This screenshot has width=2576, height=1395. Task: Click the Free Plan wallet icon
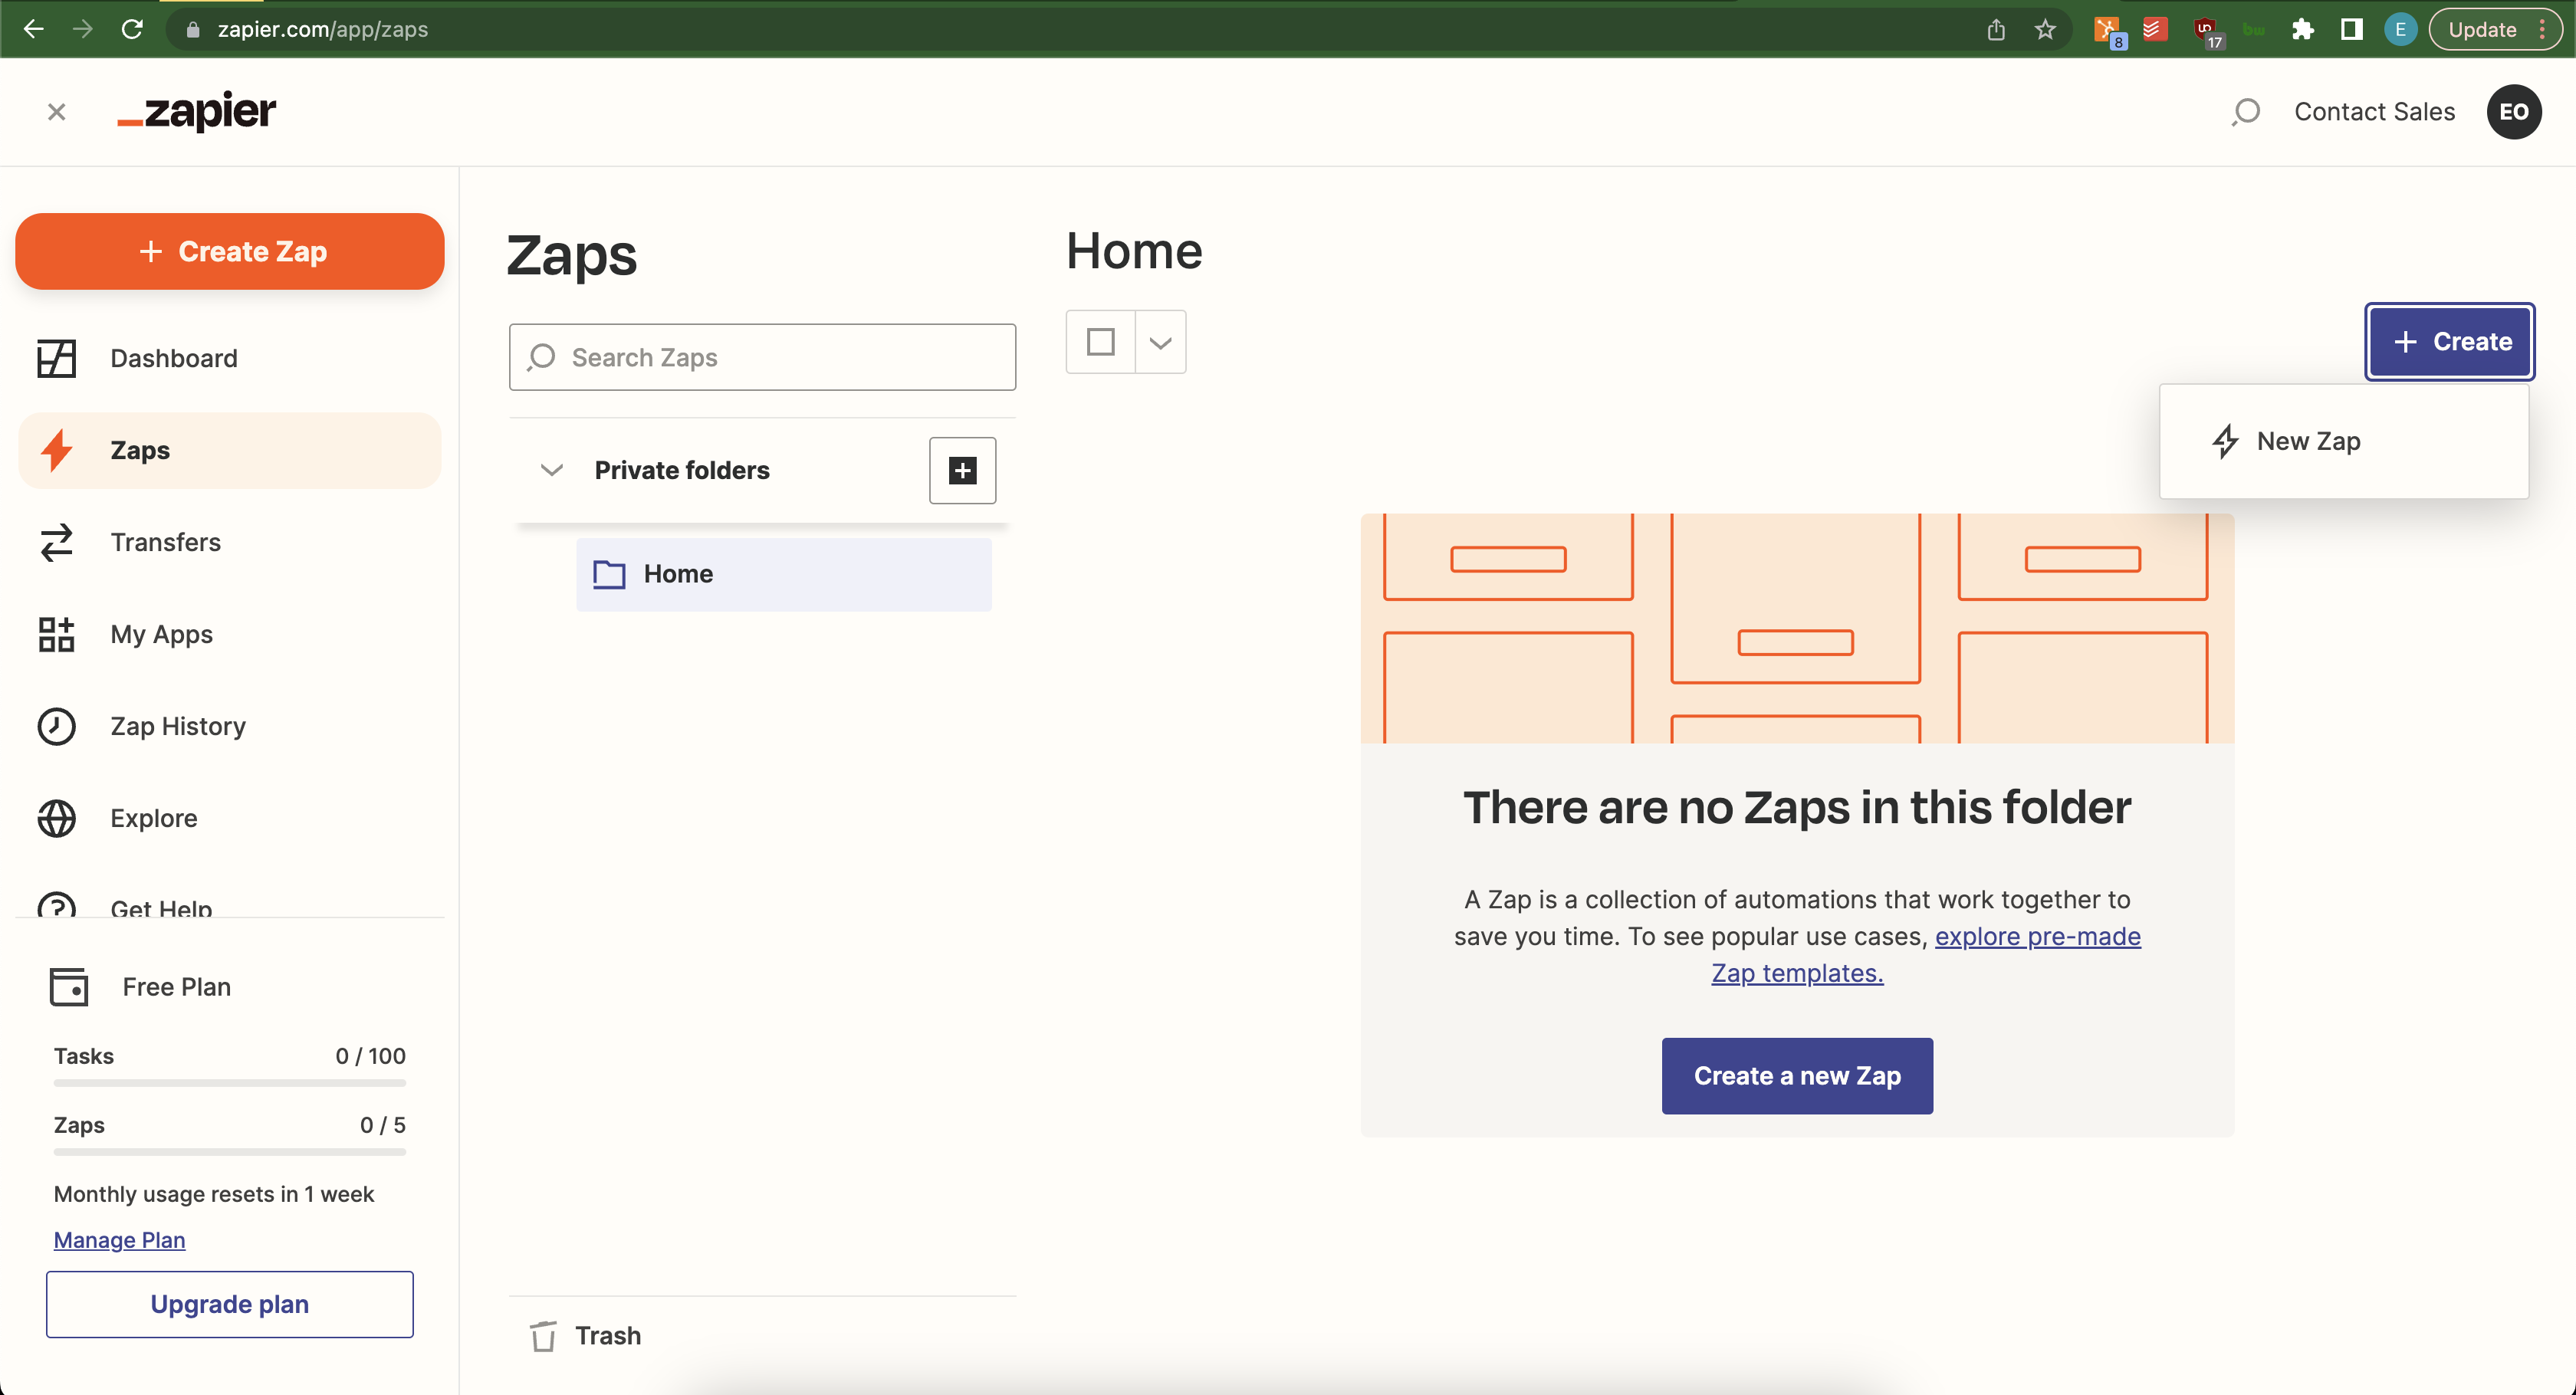[x=69, y=987]
